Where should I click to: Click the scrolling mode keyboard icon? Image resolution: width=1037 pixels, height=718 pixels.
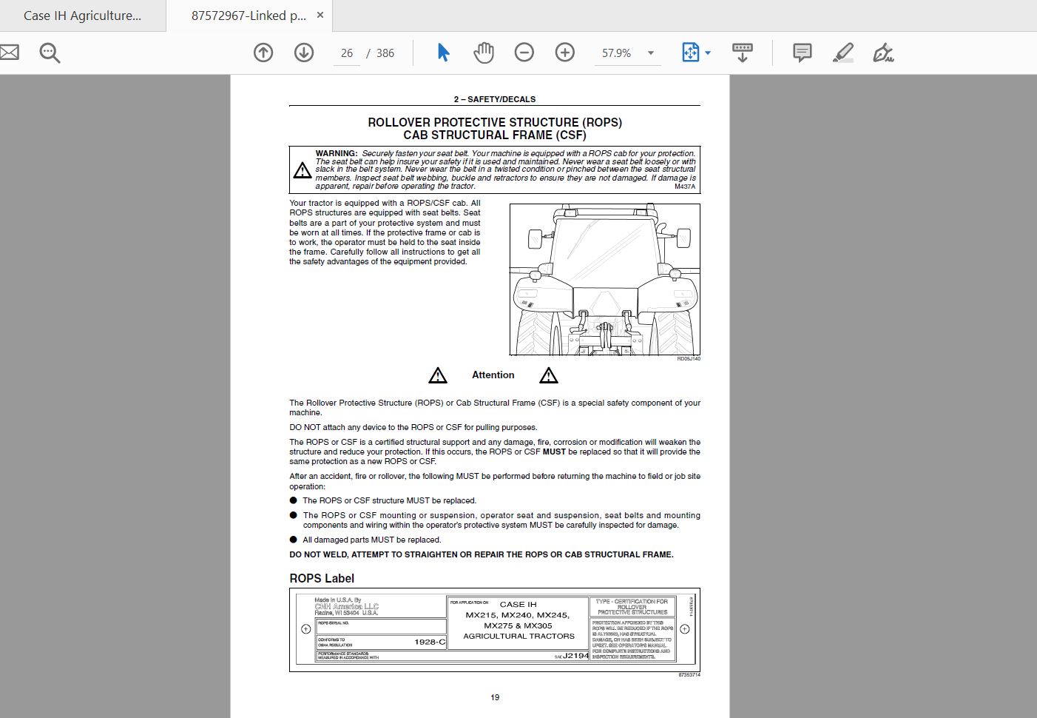click(743, 53)
